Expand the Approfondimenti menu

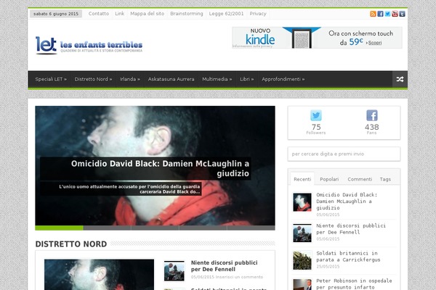283,79
